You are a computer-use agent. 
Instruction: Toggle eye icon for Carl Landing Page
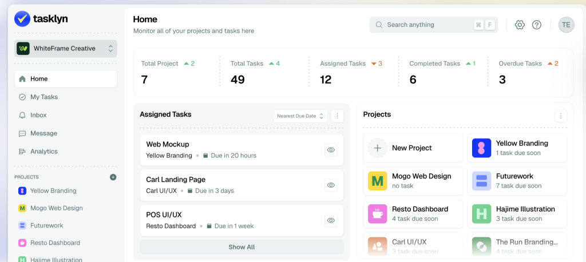331,185
